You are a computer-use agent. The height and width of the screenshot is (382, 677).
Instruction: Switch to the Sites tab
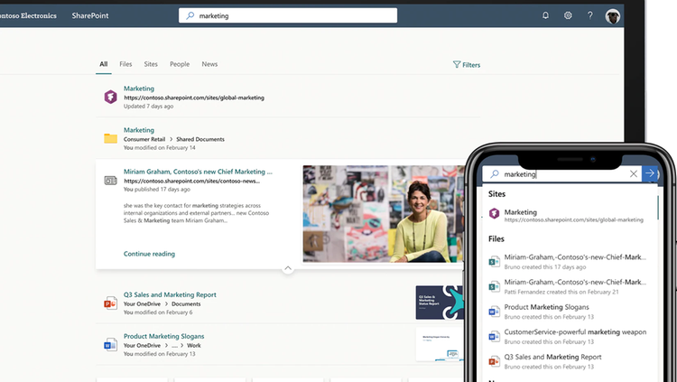tap(151, 64)
